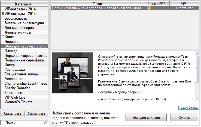
Task: Sort by the Цена в FPP column header
Action: [158, 4]
